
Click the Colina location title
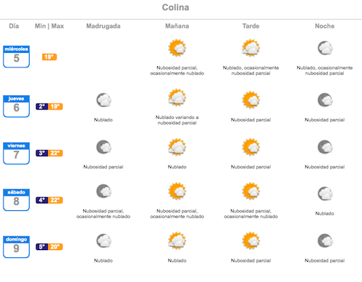click(x=175, y=7)
